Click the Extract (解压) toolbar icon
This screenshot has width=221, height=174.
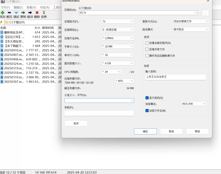click(9, 13)
